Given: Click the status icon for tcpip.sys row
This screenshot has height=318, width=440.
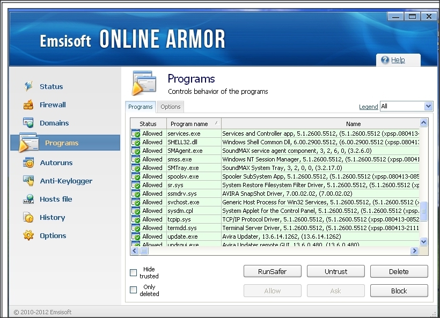Looking at the screenshot, I should coord(136,219).
